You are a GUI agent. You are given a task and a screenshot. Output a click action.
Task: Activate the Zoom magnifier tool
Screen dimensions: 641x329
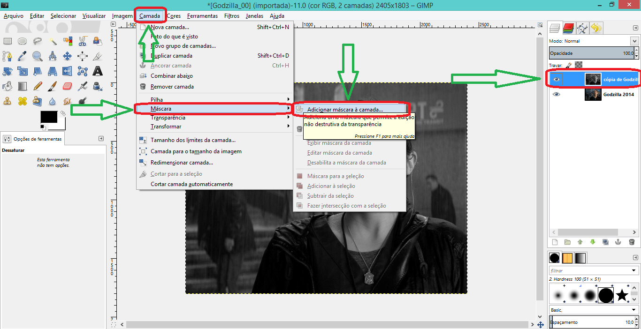coord(37,56)
